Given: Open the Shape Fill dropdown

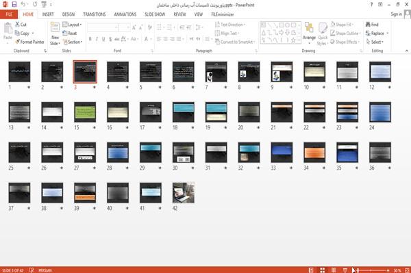Looking at the screenshot, I should pos(342,25).
